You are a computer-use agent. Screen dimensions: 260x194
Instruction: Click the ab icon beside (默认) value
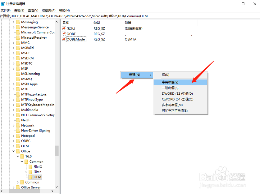click(64, 28)
